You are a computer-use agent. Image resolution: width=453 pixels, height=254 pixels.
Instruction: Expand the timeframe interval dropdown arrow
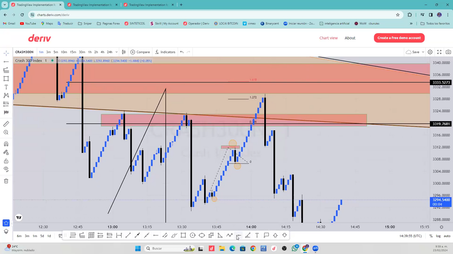(x=116, y=52)
